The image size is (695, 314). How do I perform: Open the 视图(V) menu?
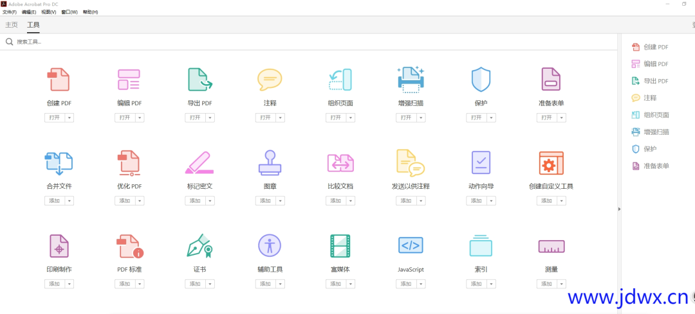(49, 12)
